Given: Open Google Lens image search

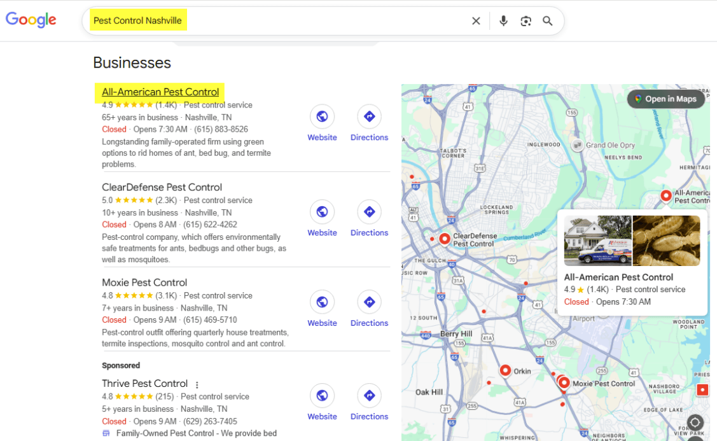Looking at the screenshot, I should click(526, 21).
